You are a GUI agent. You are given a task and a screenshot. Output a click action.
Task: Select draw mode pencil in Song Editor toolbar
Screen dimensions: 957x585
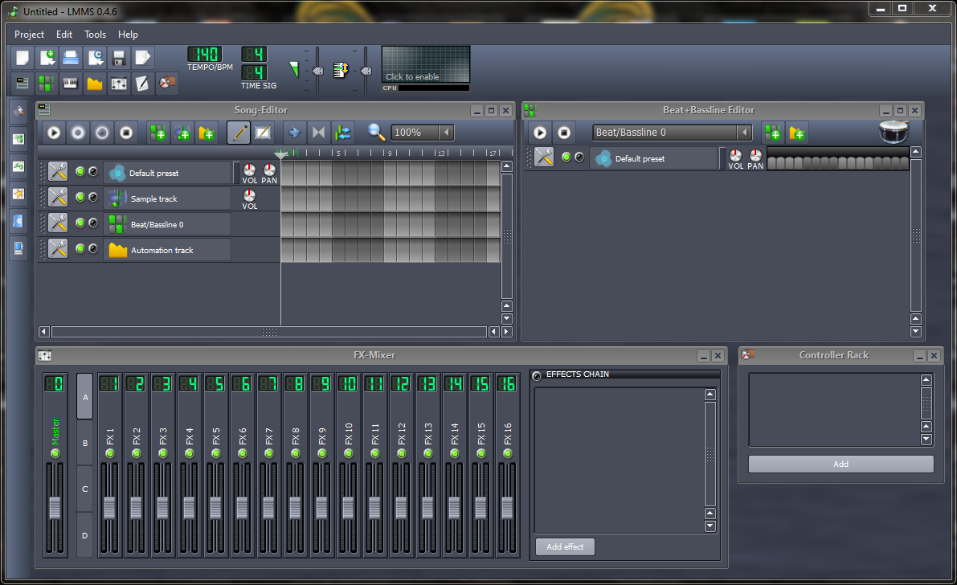239,133
